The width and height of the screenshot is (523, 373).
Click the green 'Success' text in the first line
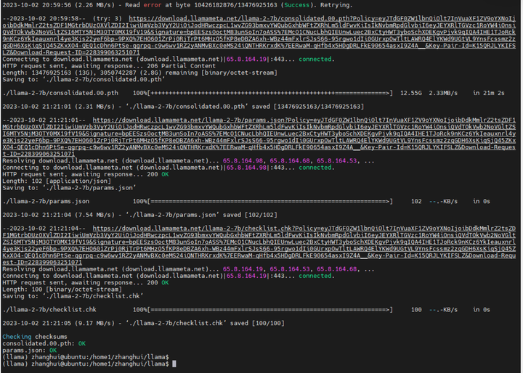(296, 5)
